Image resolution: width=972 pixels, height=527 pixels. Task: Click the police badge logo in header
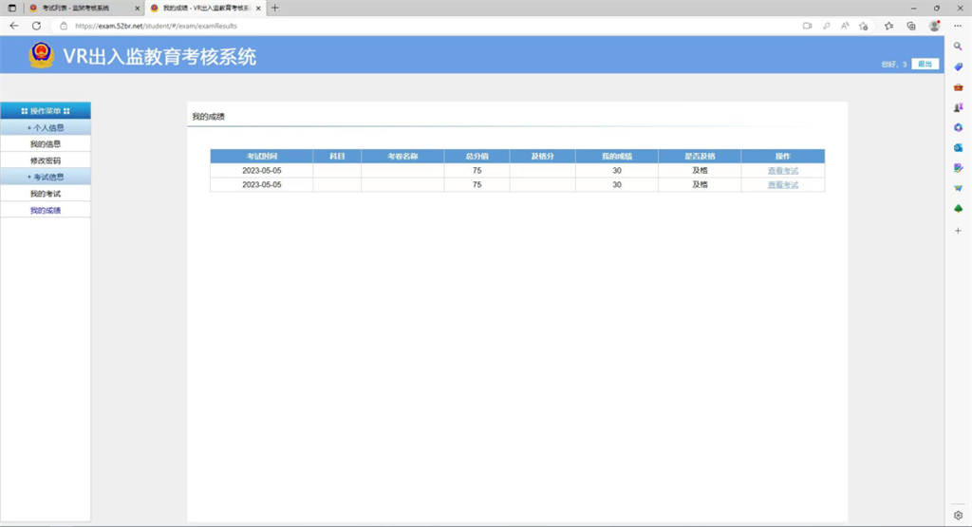coord(42,55)
